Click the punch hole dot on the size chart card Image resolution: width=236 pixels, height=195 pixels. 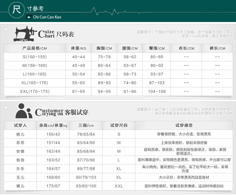[x=6, y=29]
